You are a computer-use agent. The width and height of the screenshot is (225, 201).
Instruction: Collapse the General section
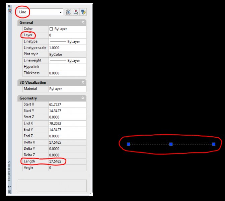[x=83, y=22]
